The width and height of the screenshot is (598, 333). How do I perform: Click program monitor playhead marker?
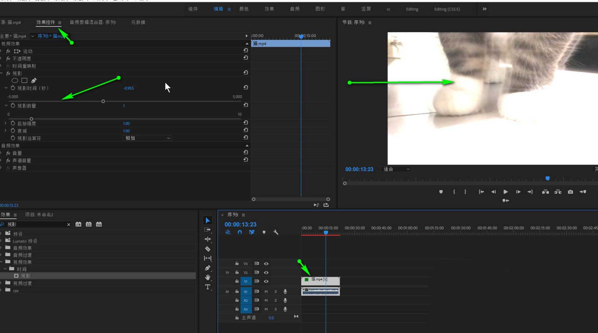(x=548, y=178)
